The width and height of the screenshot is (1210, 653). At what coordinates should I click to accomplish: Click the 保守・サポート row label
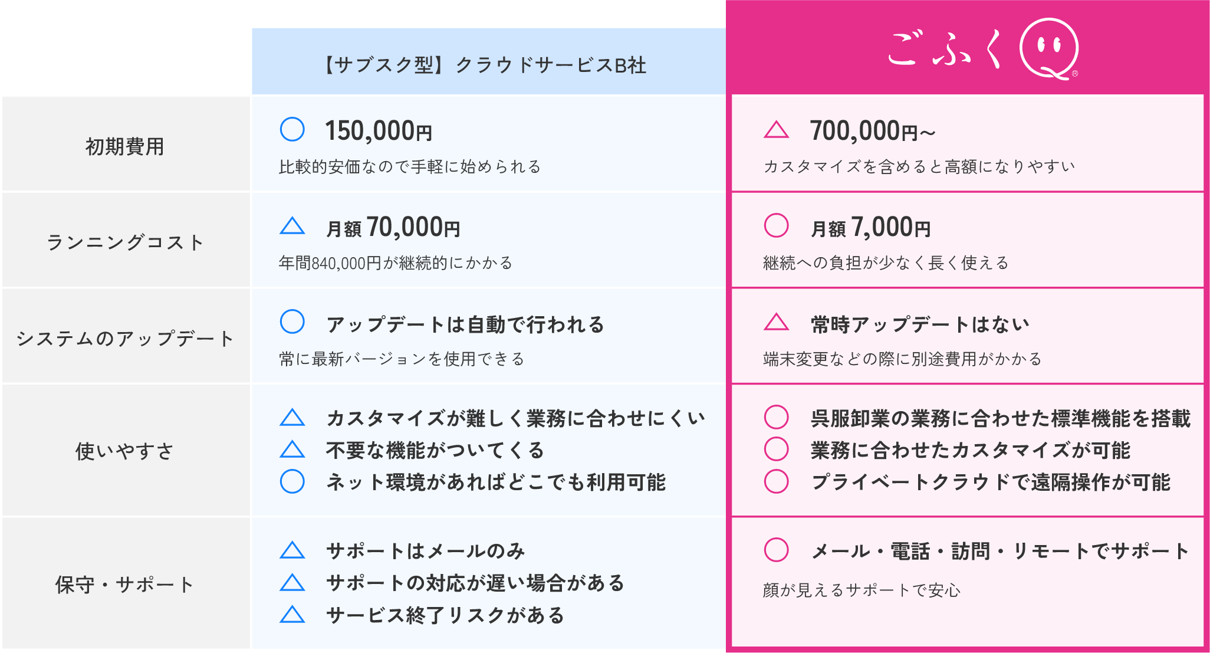[x=125, y=584]
